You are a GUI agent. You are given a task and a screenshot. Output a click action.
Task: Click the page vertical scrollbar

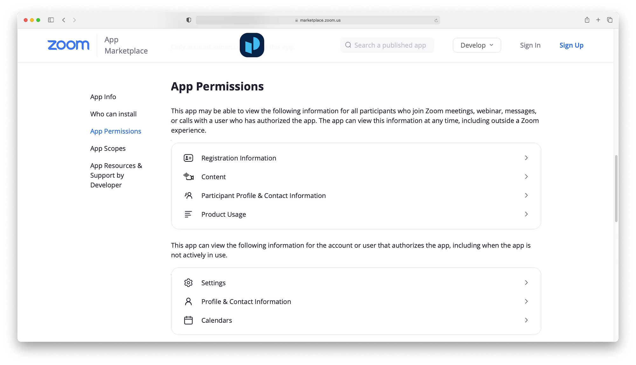616,189
